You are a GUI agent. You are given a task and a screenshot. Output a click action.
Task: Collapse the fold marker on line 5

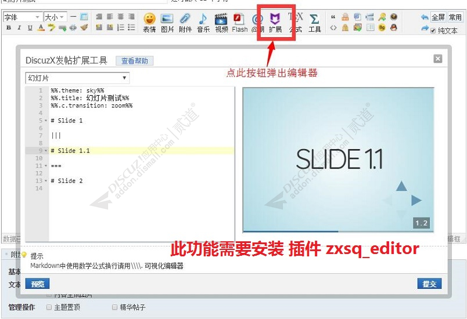pos(45,121)
